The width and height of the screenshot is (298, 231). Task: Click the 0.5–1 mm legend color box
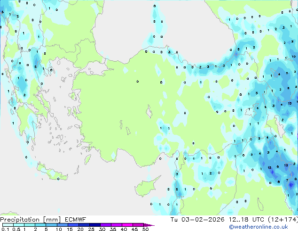[x=19, y=225]
